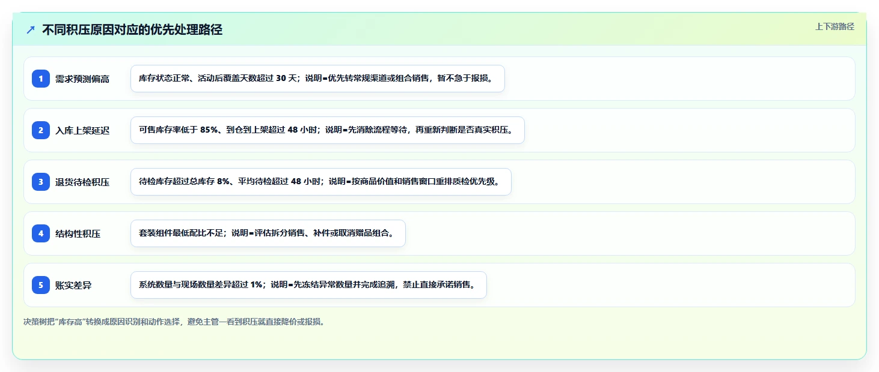Image resolution: width=879 pixels, height=372 pixels.
Task: Click the number 2 badge for 入库上架延迟
Action: pos(41,130)
